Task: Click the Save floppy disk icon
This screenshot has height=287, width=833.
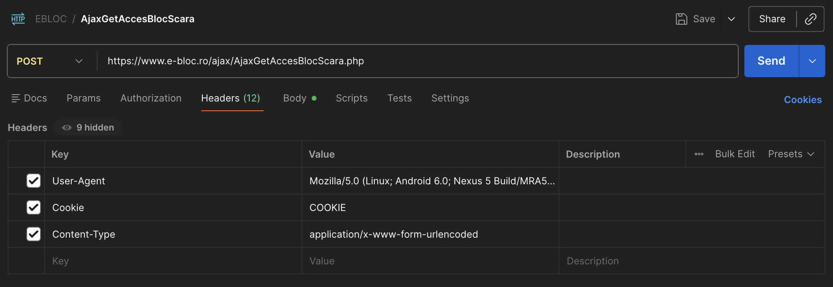Action: [681, 19]
